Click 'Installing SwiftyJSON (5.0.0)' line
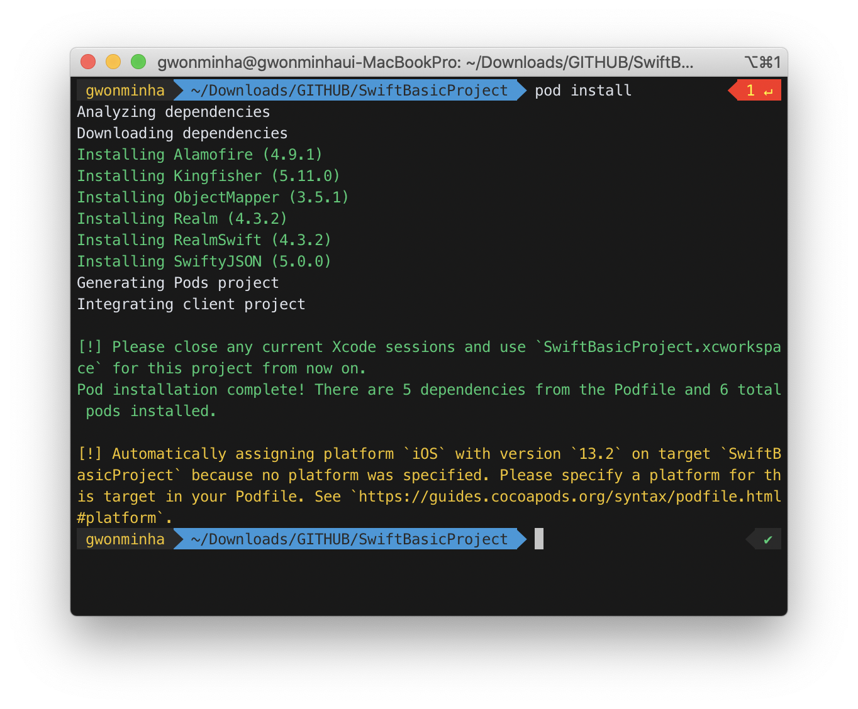Viewport: 858px width, 709px height. click(204, 261)
